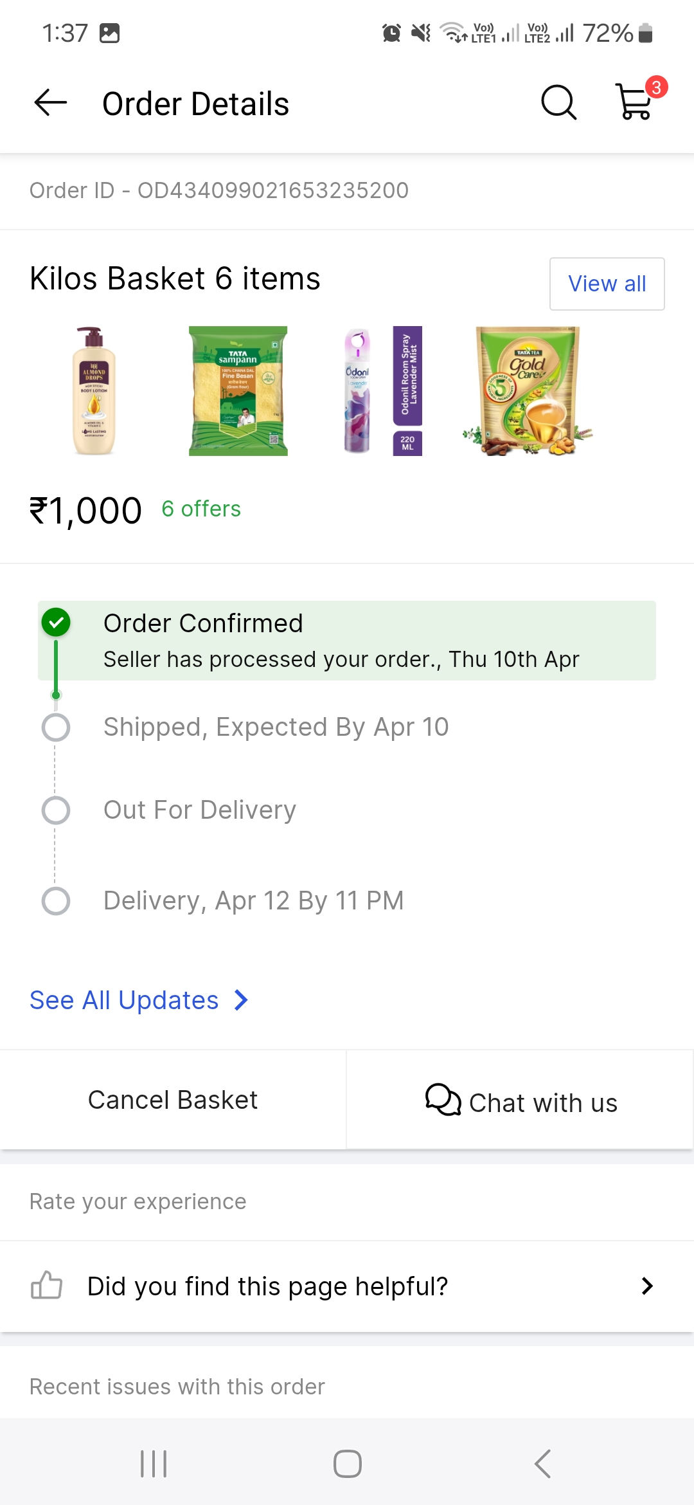Click Cancel Basket button
694x1505 pixels.
pos(173,1100)
